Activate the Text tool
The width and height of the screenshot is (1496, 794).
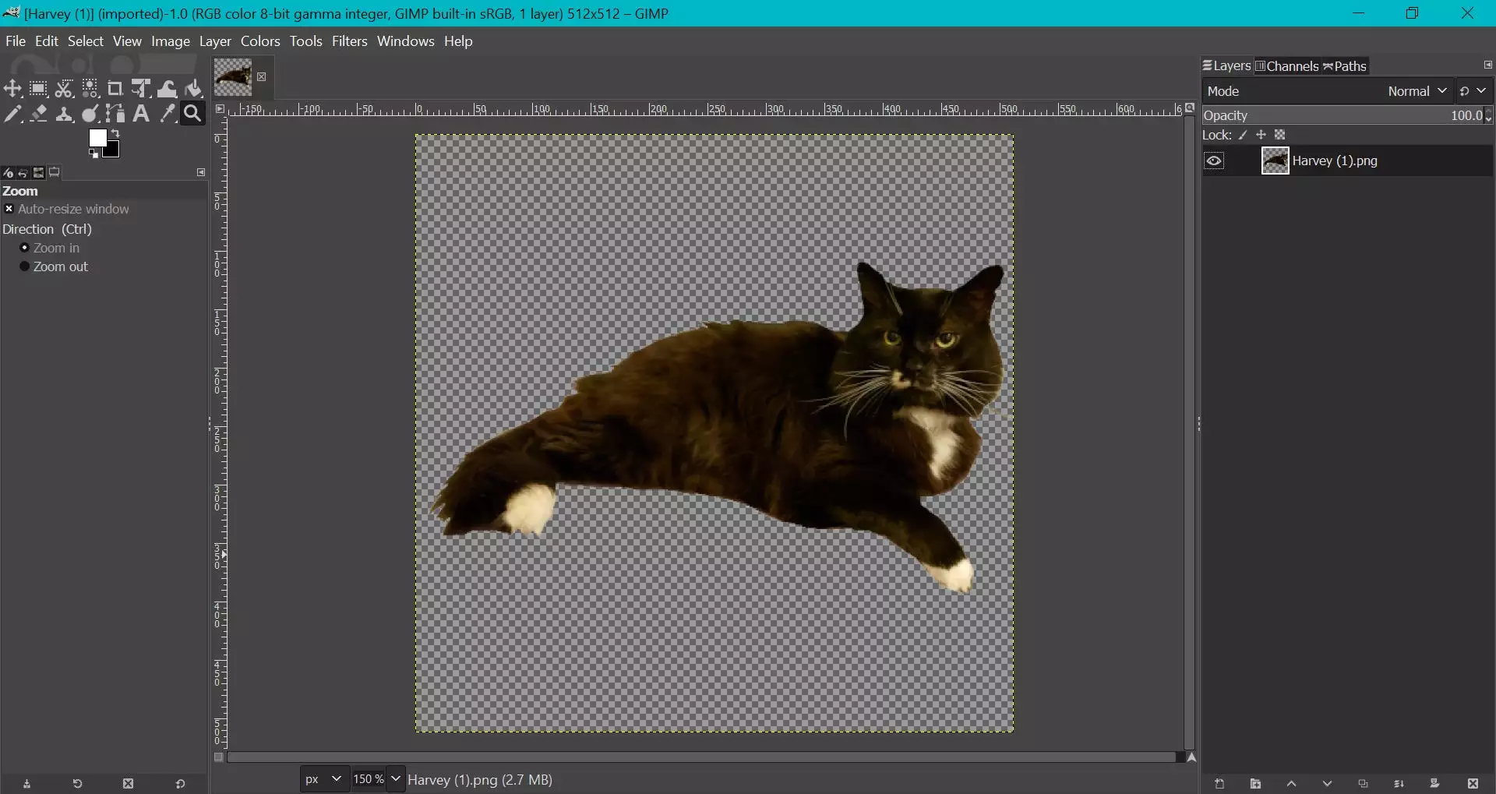coord(141,115)
